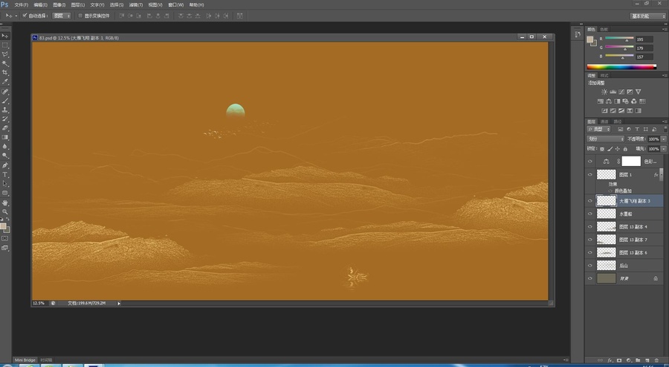
Task: Select the Eyedropper tool
Action: [5, 82]
